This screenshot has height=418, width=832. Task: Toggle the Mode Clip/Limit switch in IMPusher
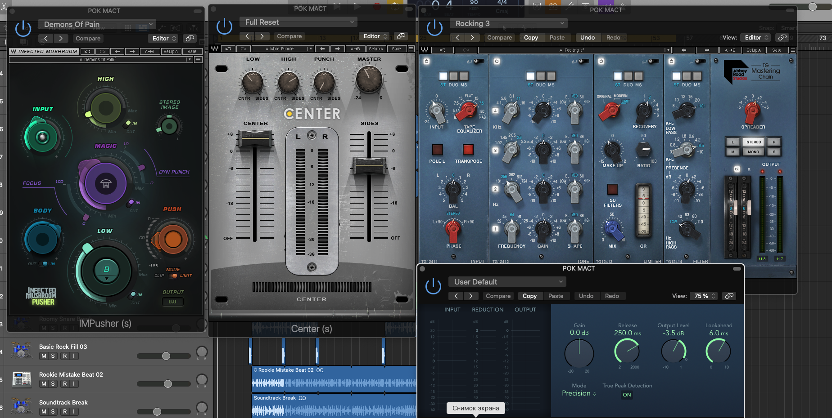[172, 276]
